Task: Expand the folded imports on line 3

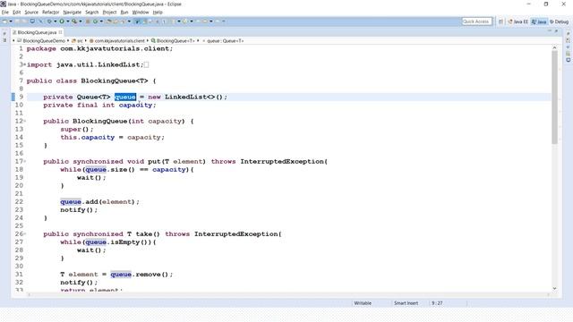Action: (x=24, y=64)
